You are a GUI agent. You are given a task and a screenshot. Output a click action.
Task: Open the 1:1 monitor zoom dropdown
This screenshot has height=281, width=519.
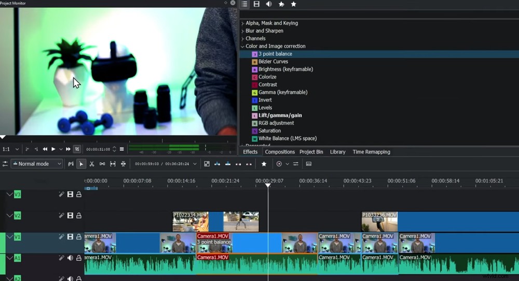10,149
